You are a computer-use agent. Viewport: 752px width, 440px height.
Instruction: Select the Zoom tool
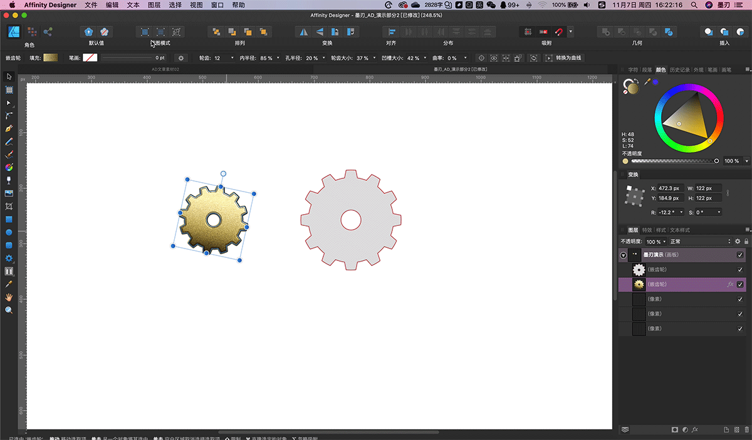(9, 310)
